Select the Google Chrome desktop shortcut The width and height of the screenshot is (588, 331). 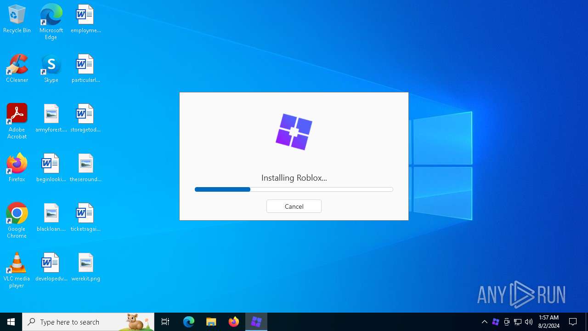[x=17, y=221]
